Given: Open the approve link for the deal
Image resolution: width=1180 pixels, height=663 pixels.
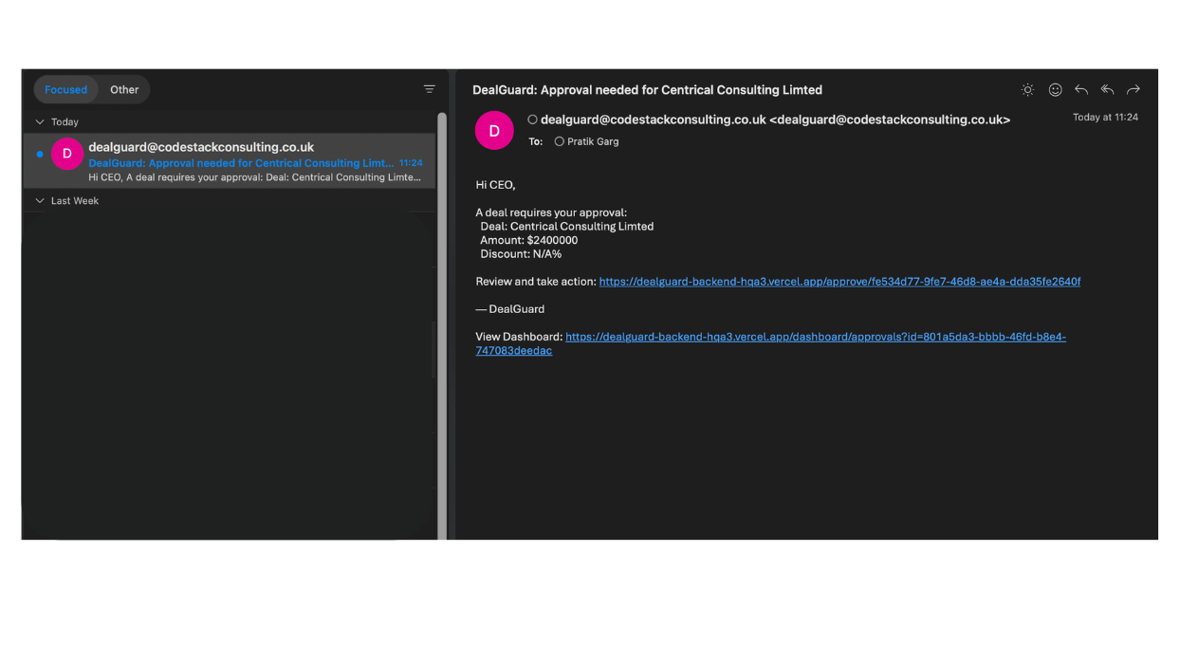Looking at the screenshot, I should (x=839, y=282).
